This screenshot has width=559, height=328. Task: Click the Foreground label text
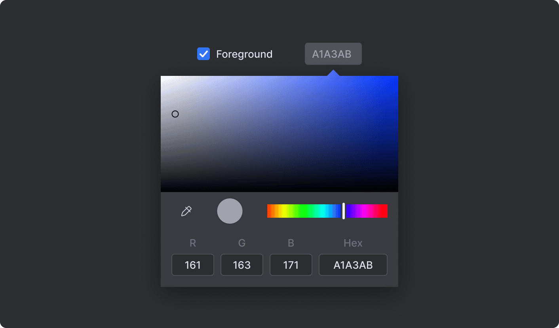pos(244,54)
